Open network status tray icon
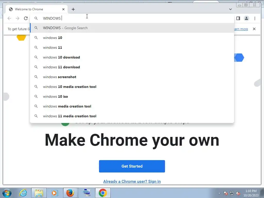The height and width of the screenshot is (198, 264). tap(232, 193)
